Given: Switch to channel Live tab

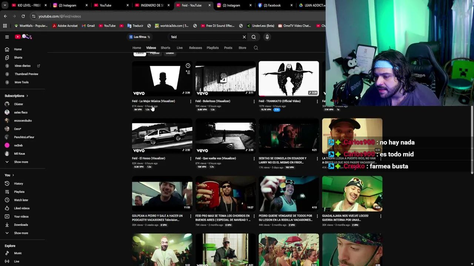Looking at the screenshot, I should tap(180, 48).
